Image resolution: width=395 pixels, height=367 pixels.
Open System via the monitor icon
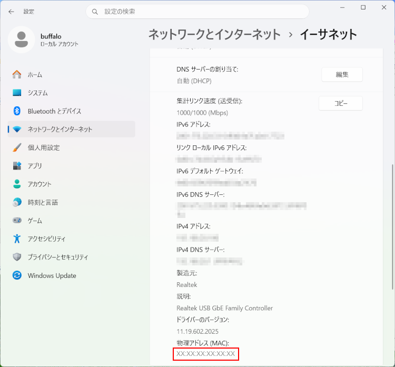(17, 93)
